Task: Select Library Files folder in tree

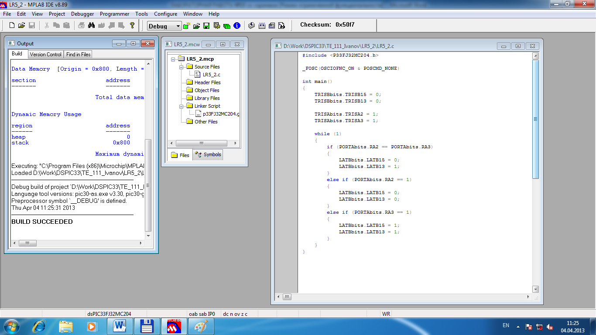Action: [x=207, y=98]
